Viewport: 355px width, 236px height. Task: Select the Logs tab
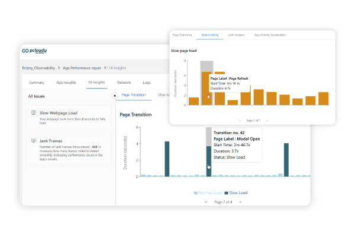pyautogui.click(x=146, y=83)
